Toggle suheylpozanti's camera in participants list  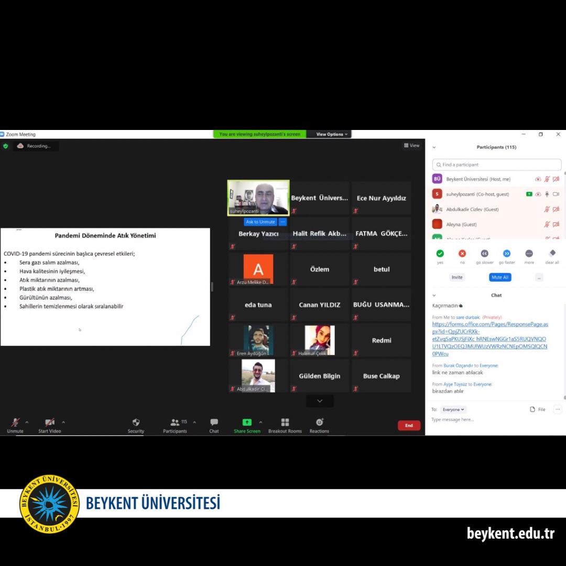click(556, 194)
